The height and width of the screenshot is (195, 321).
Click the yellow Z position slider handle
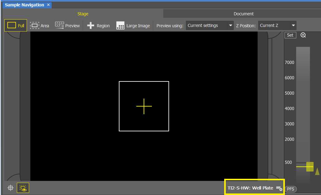310,167
